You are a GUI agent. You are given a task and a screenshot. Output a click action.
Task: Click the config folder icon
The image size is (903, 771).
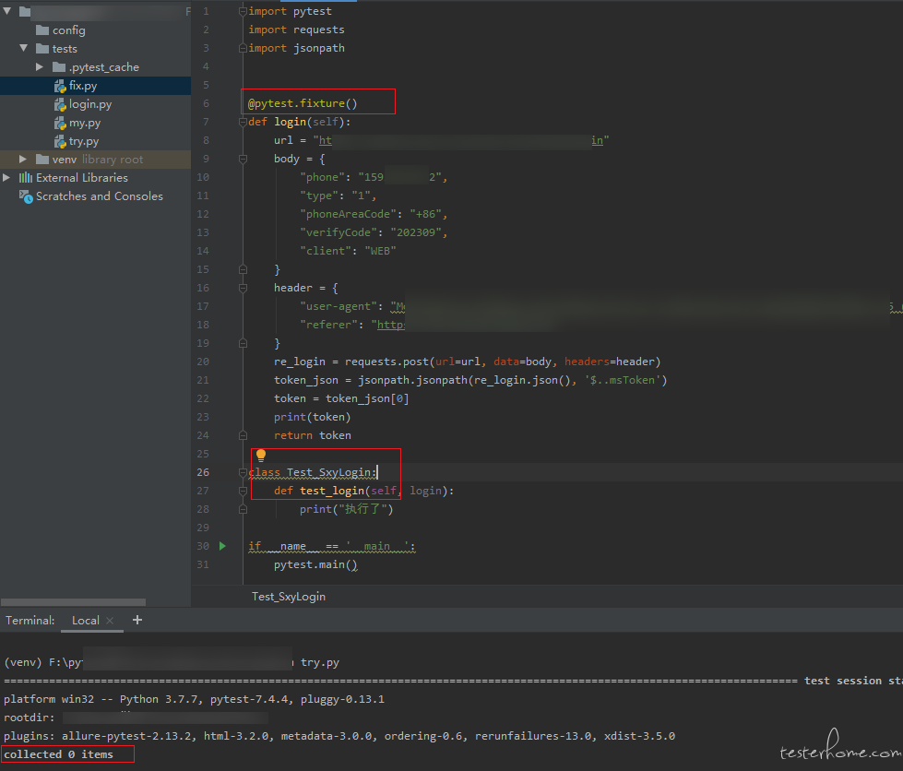point(42,30)
